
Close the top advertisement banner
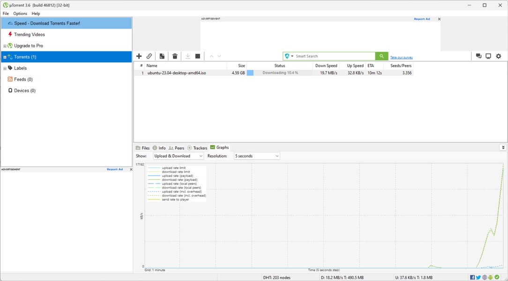point(439,19)
